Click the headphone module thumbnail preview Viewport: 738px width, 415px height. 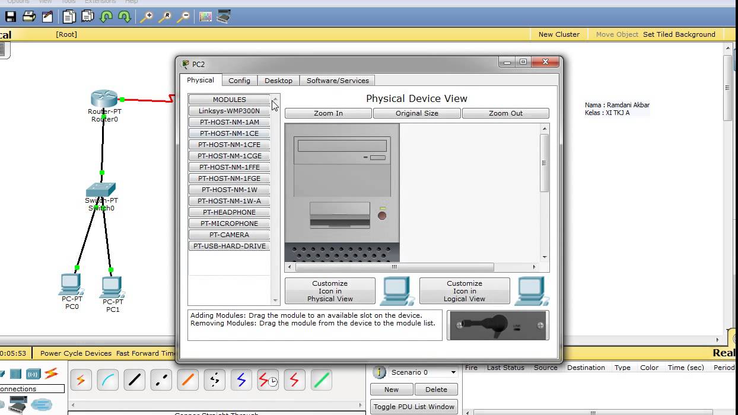(x=497, y=325)
